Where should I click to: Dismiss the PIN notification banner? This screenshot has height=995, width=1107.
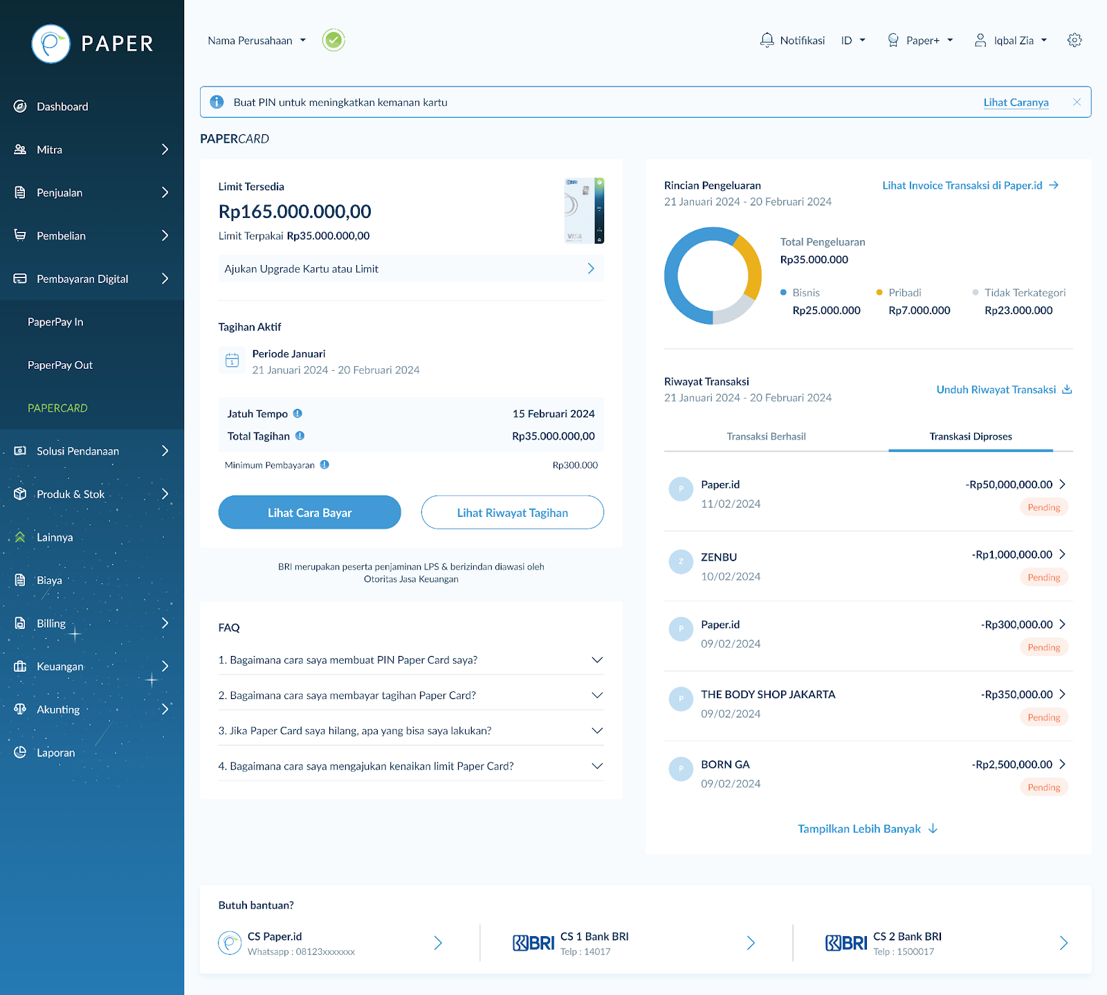click(1077, 102)
